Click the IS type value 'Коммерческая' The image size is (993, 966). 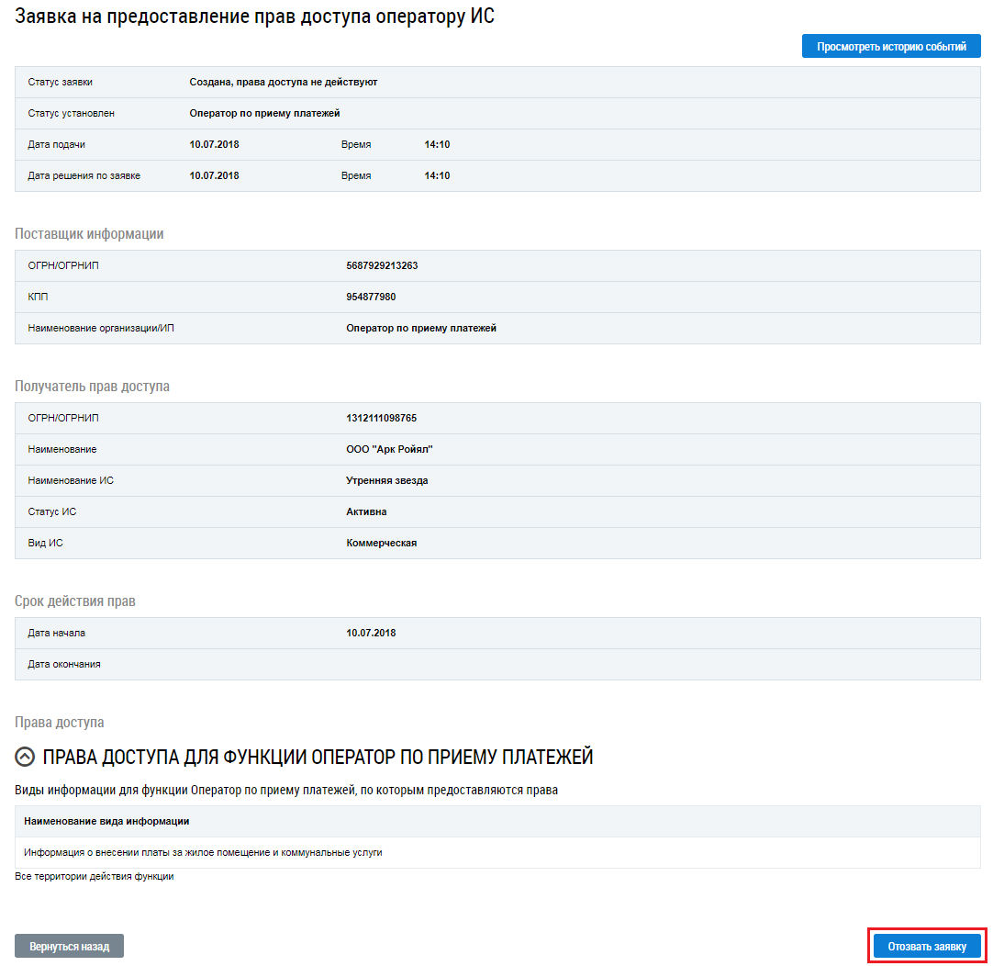tap(381, 543)
